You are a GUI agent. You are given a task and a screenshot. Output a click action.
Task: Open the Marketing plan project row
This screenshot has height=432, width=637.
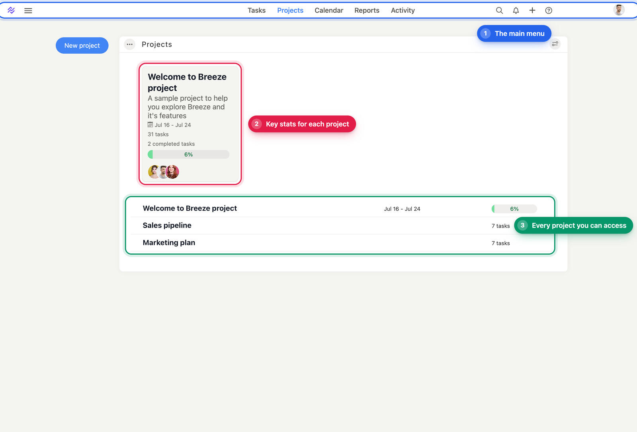340,243
